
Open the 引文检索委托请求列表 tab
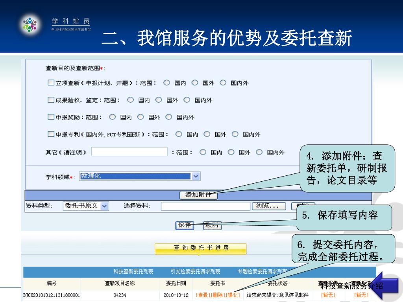195,271
